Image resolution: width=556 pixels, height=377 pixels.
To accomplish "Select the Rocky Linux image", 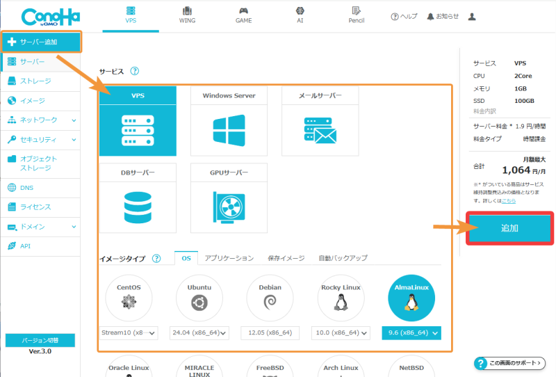I will point(341,298).
